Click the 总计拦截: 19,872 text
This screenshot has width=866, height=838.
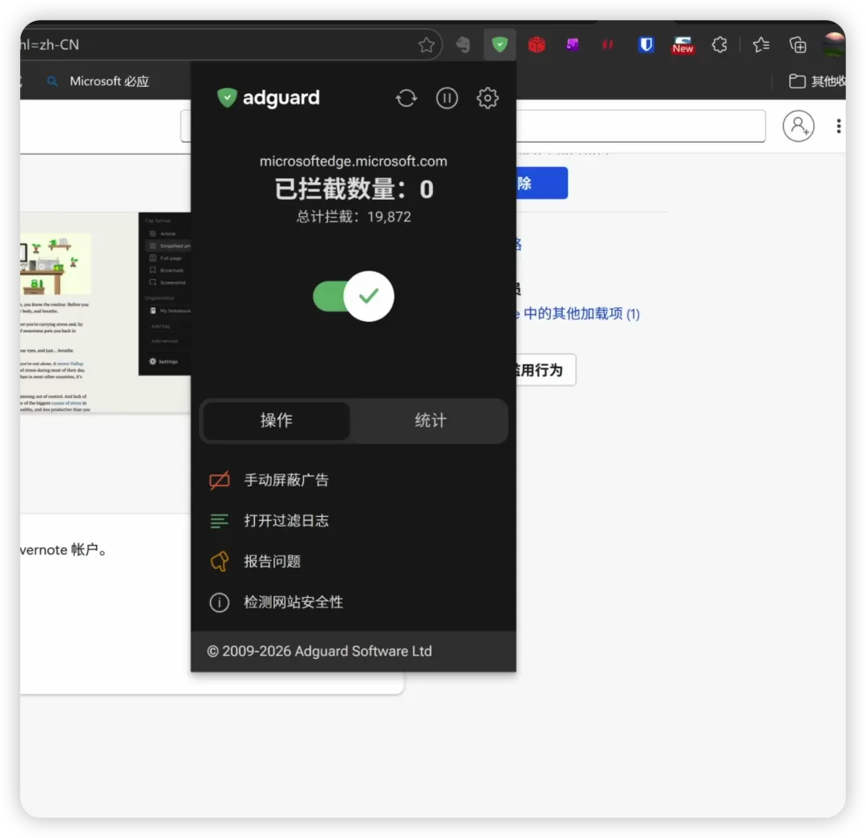click(354, 217)
